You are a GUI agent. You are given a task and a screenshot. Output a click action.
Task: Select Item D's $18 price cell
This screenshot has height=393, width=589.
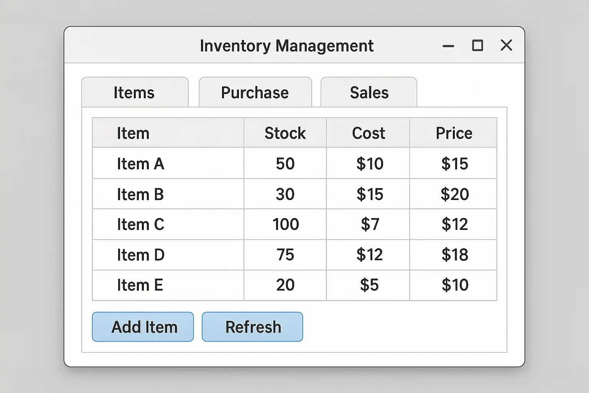[x=454, y=255]
